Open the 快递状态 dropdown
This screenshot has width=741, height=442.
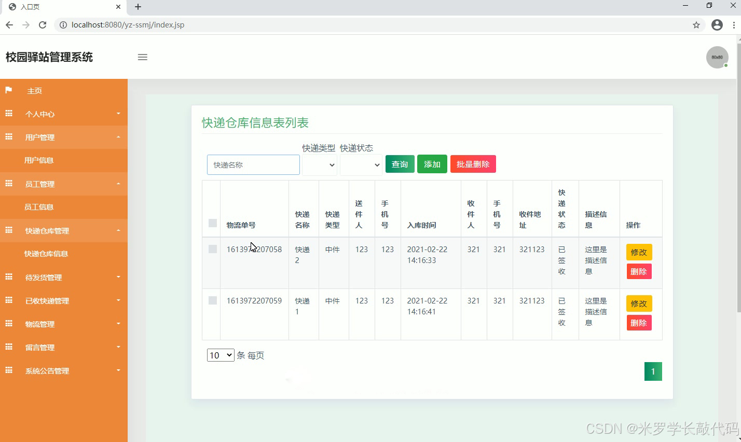coord(361,164)
